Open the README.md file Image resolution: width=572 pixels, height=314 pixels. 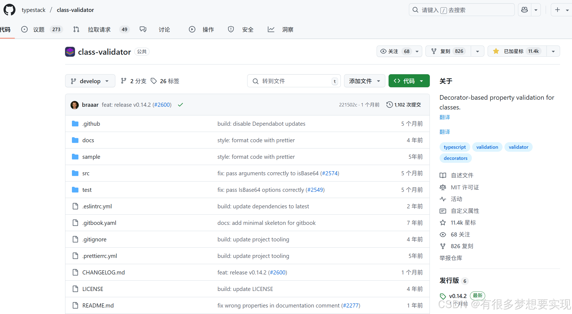(98, 306)
